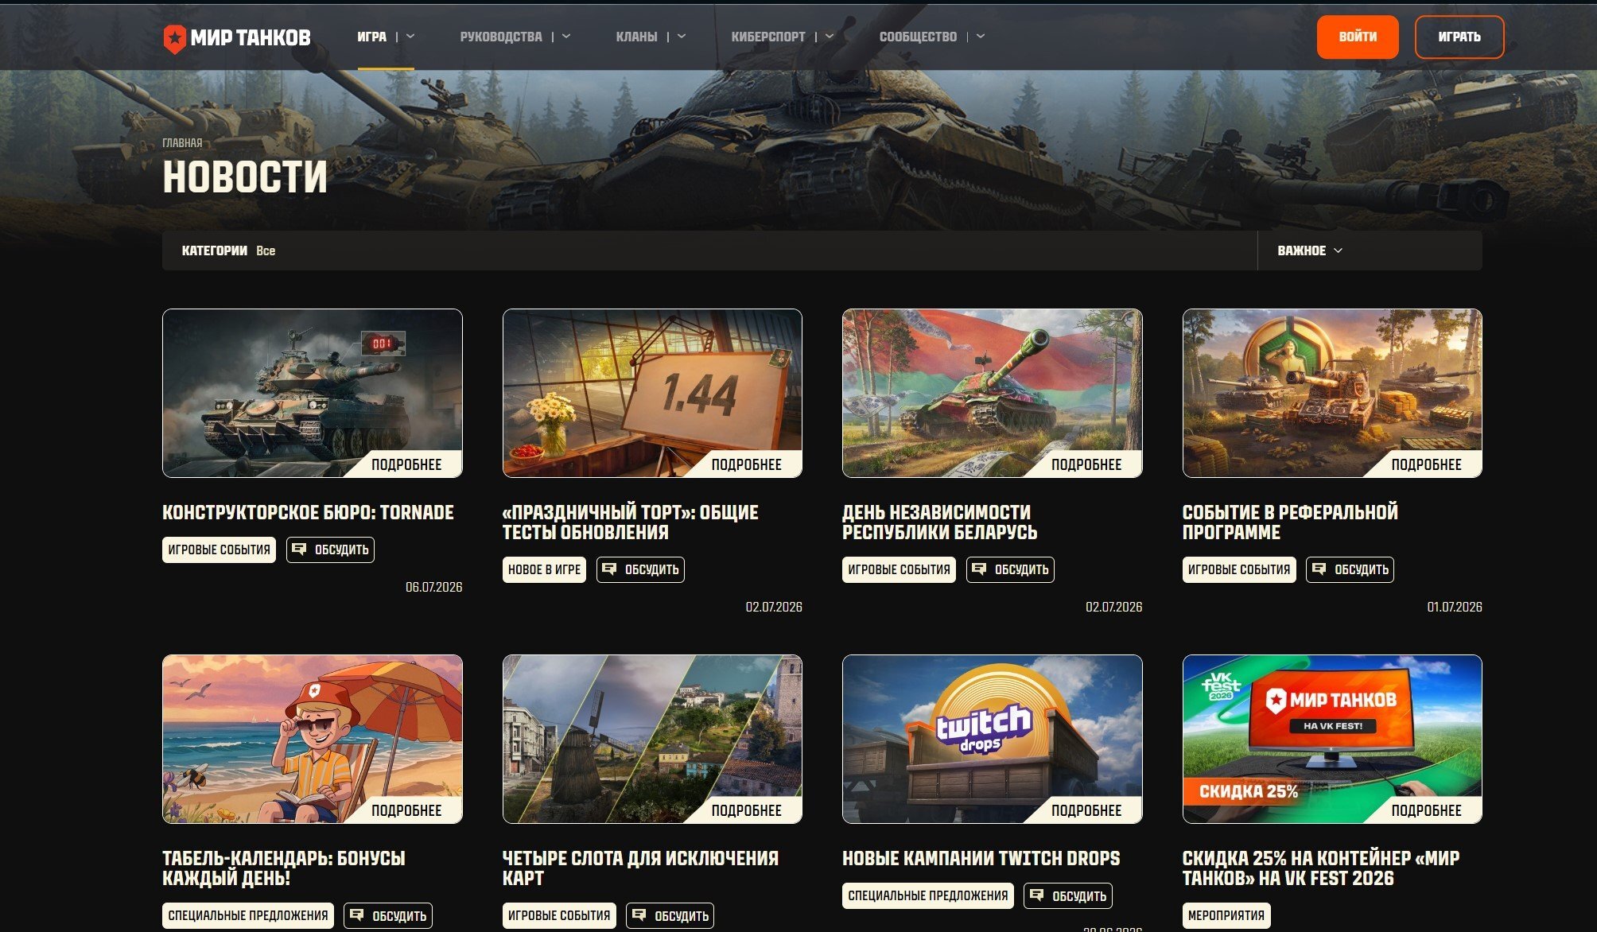Image resolution: width=1597 pixels, height=932 pixels.
Task: Open the Руководства menu
Action: (x=501, y=37)
